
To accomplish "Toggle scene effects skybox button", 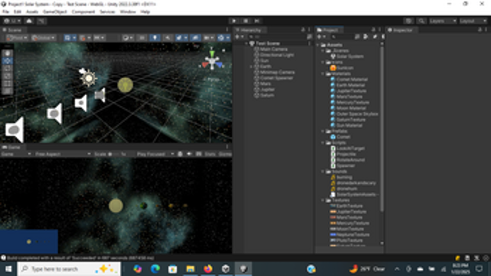I will (x=179, y=38).
